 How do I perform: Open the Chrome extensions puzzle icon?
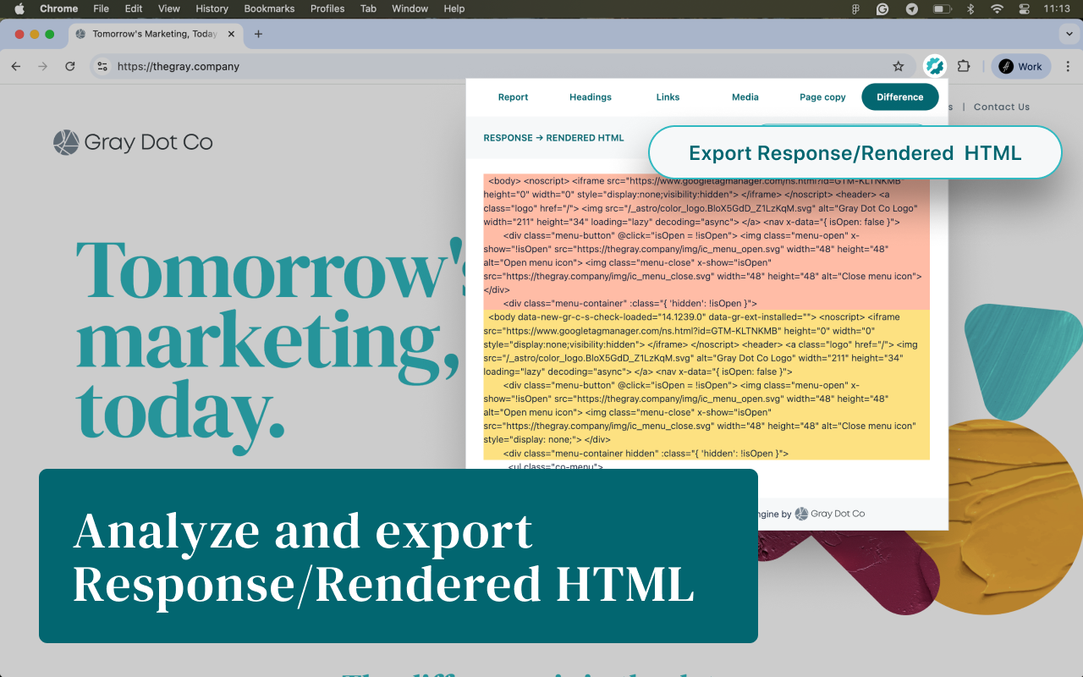click(964, 65)
